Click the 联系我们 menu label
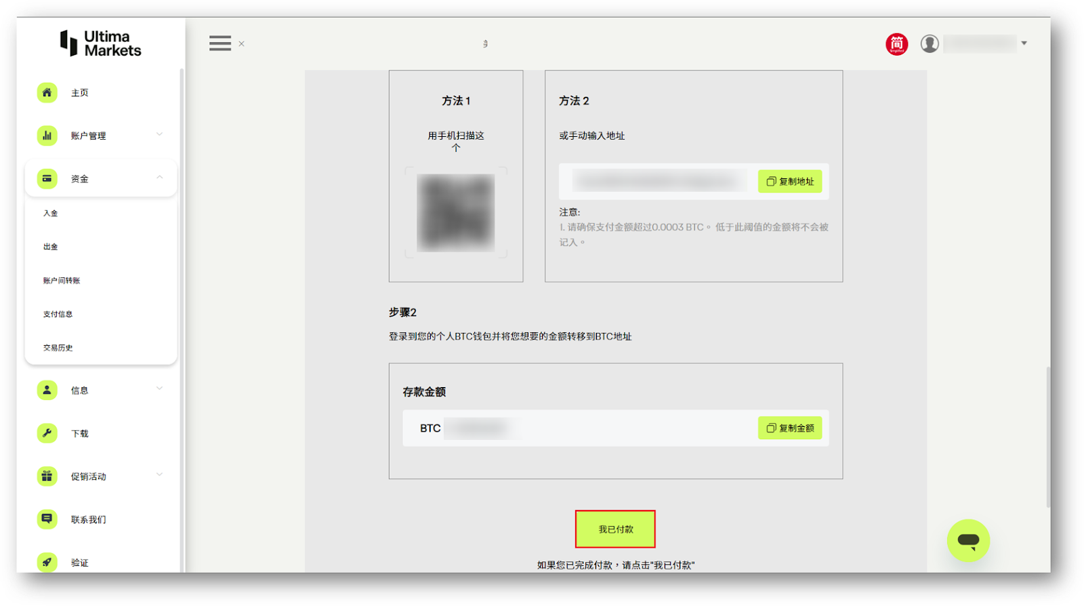Viewport: 1084px width, 606px height. 89,520
